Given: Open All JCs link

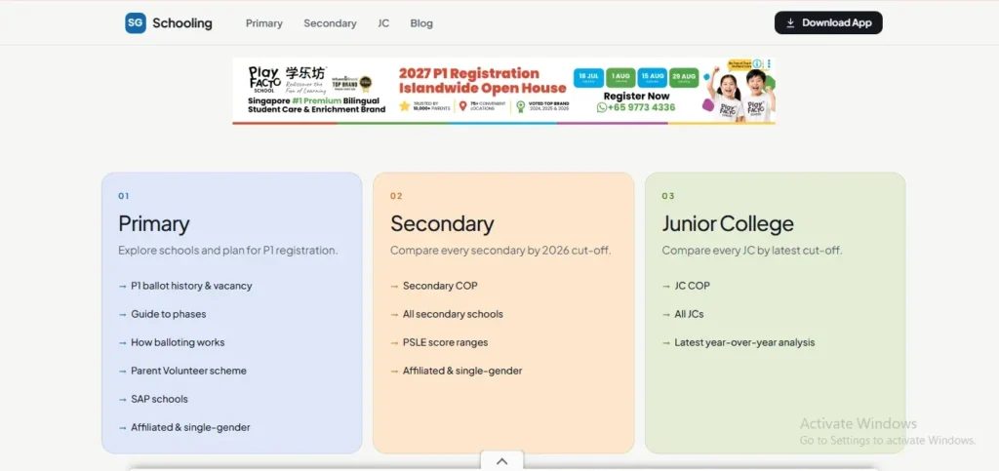Looking at the screenshot, I should (689, 314).
